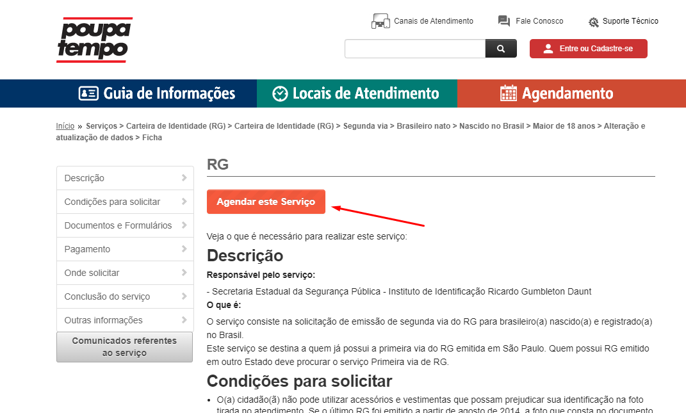Image resolution: width=686 pixels, height=413 pixels.
Task: Open the Pagamento sidebar section
Action: pos(125,249)
